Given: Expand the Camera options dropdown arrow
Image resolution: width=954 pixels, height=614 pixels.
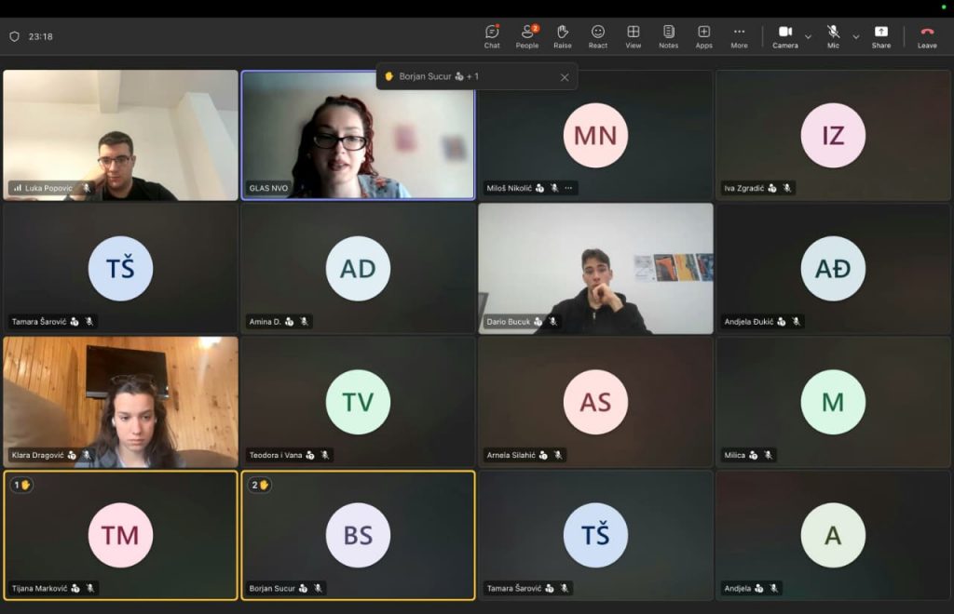Looking at the screenshot, I should point(808,36).
